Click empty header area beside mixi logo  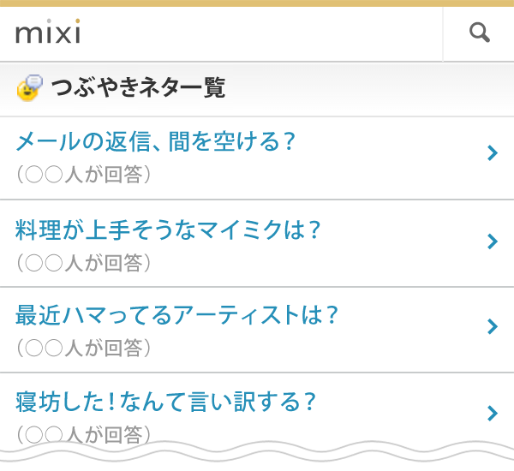coord(261,33)
